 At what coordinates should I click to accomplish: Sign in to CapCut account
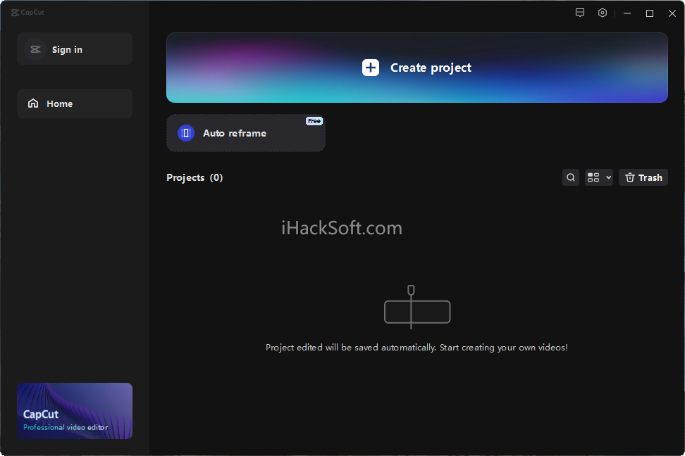[x=75, y=49]
